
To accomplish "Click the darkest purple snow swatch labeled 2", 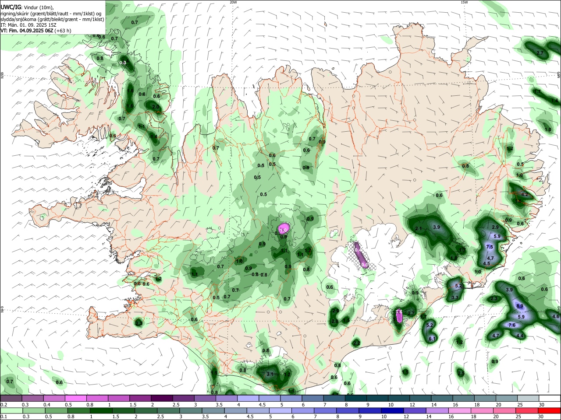I will pyautogui.click(x=162, y=398).
